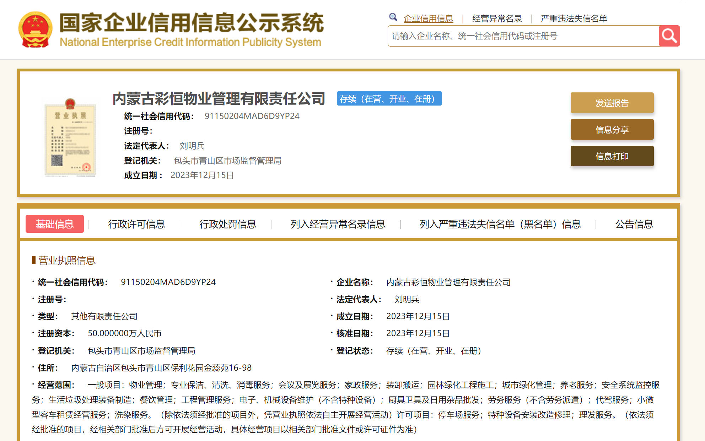
Task: Select 严重违法失信名单 search category
Action: 574,18
